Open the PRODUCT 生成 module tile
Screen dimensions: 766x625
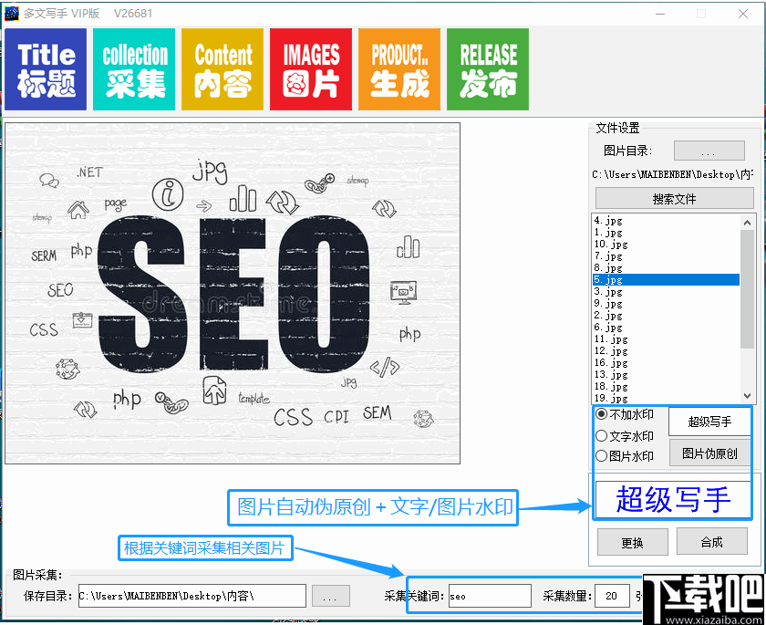click(399, 69)
